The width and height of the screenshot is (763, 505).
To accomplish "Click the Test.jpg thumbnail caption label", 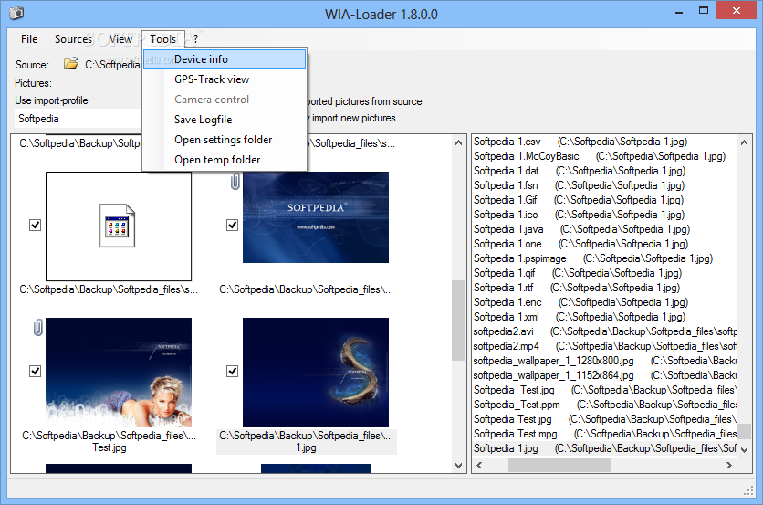I will coord(109,442).
